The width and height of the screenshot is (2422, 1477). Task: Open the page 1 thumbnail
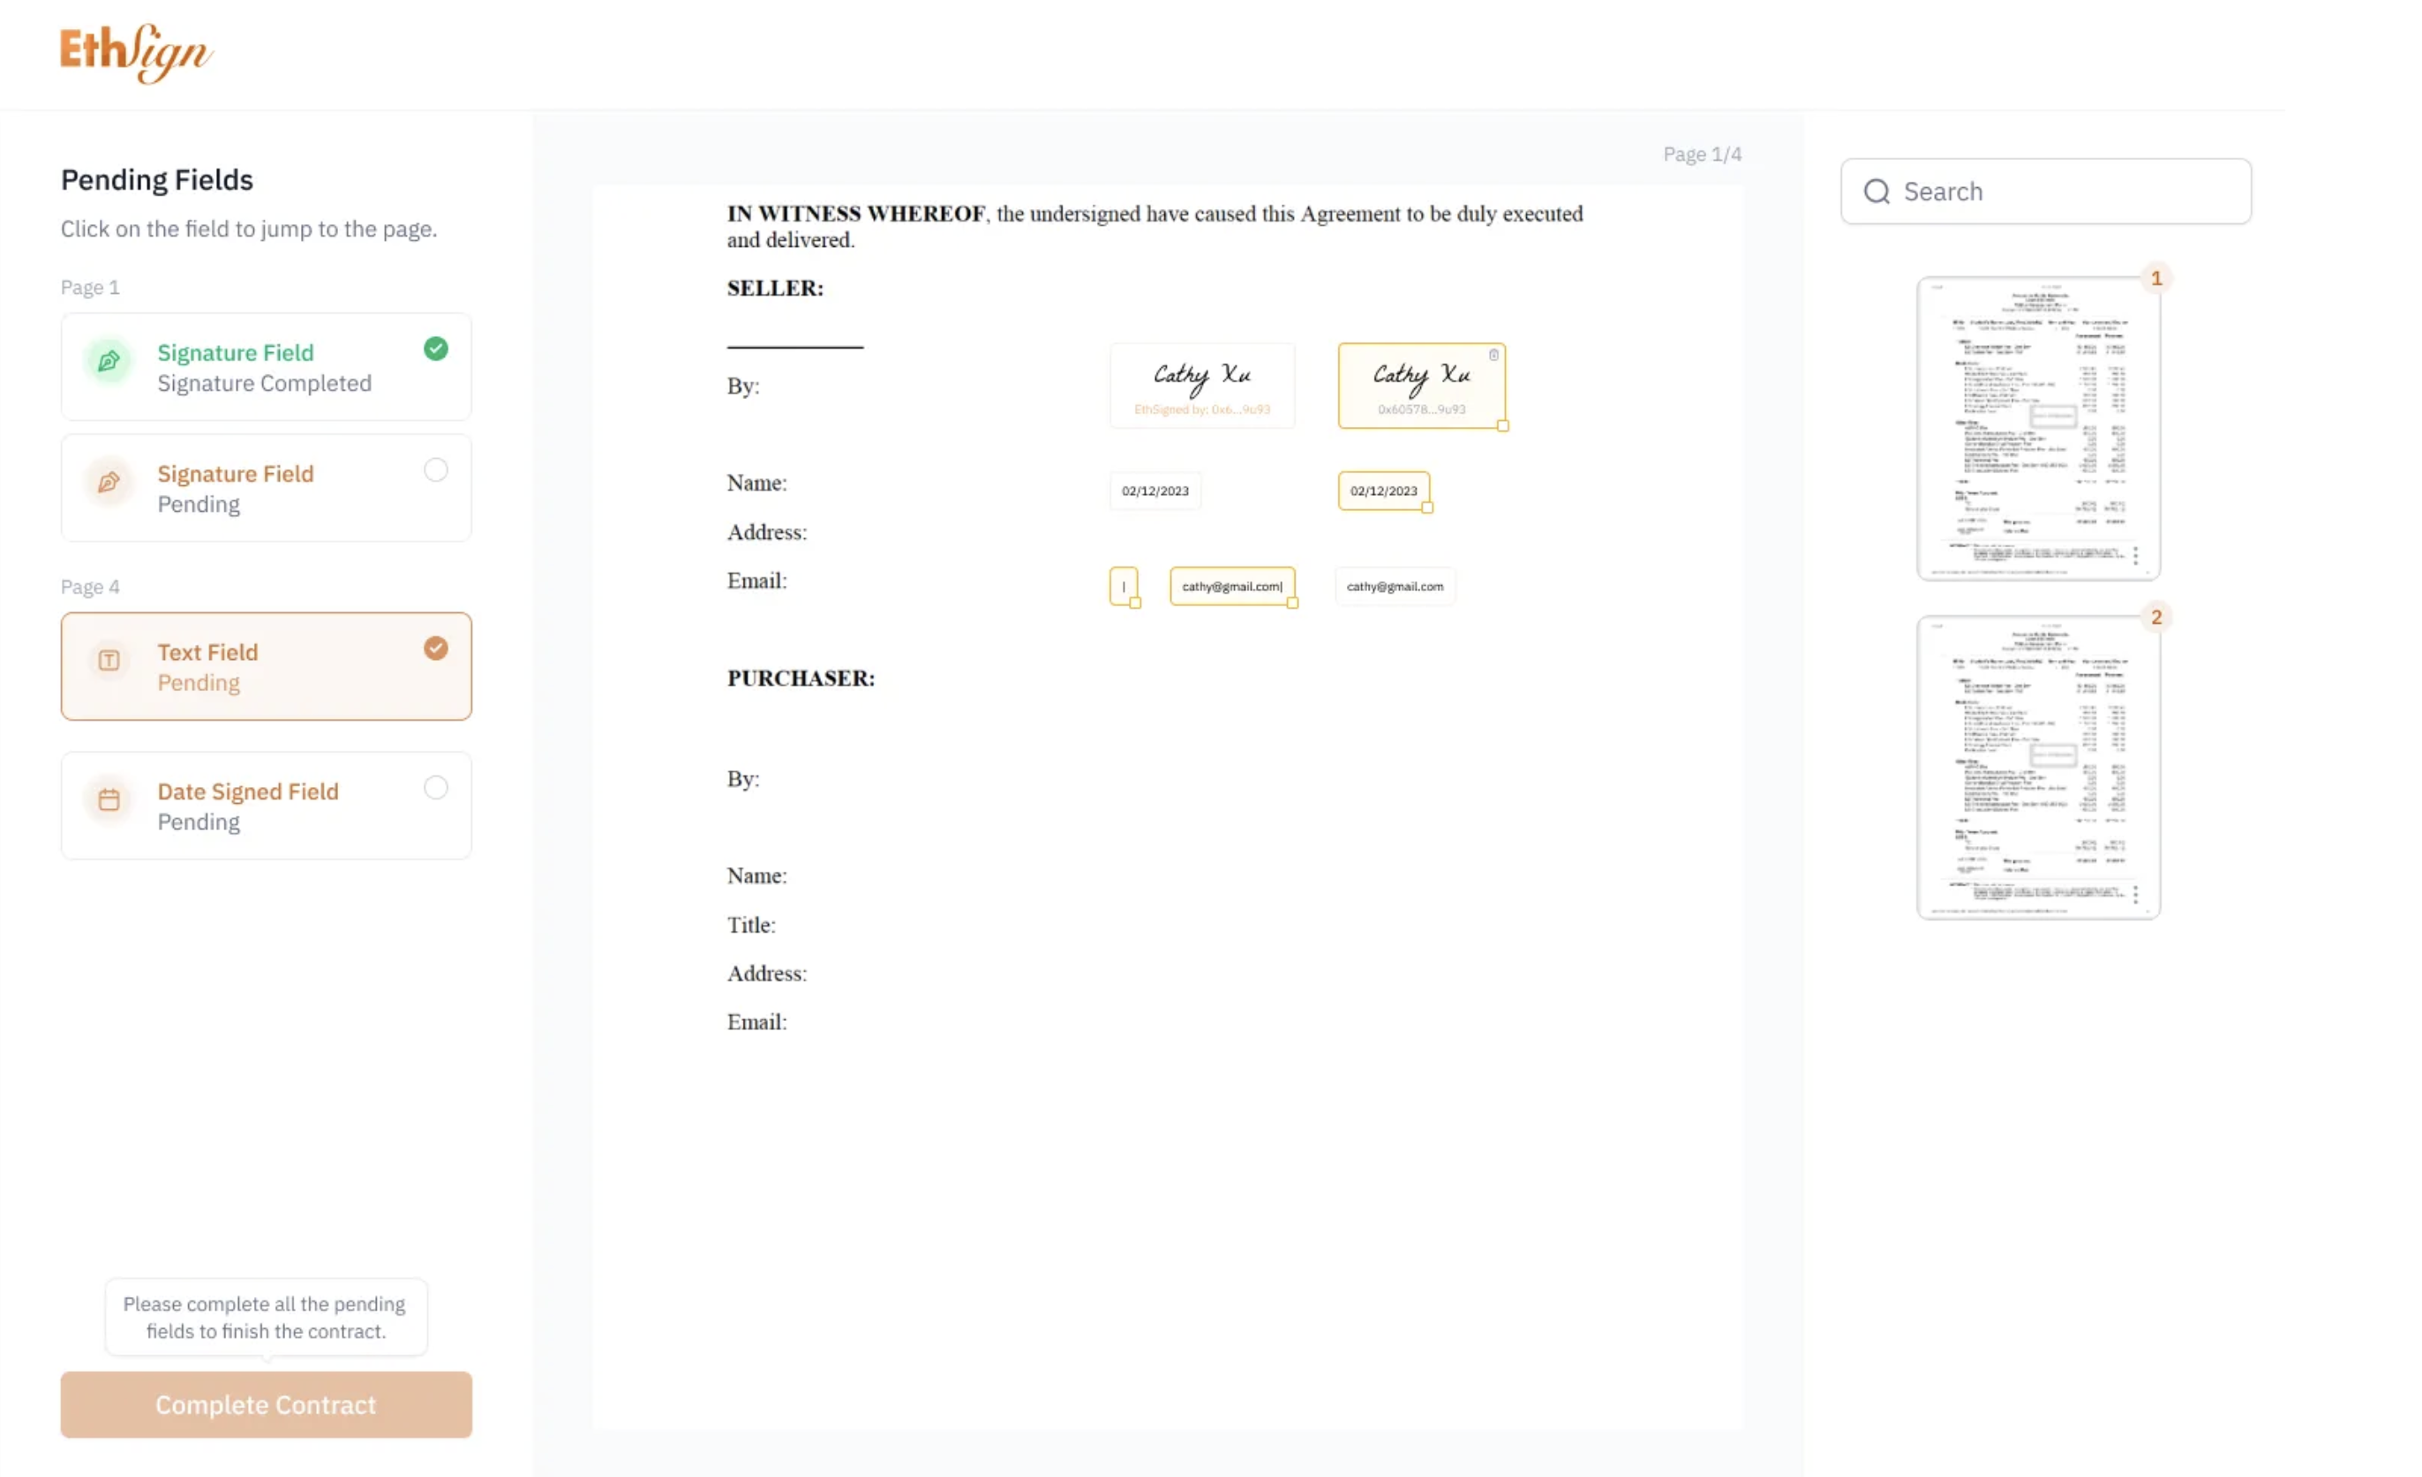click(x=2038, y=429)
